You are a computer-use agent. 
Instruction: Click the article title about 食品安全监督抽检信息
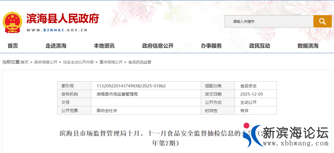[x=150, y=134]
